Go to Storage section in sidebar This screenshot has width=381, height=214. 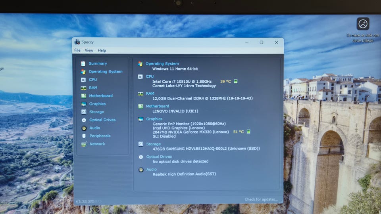tap(97, 112)
